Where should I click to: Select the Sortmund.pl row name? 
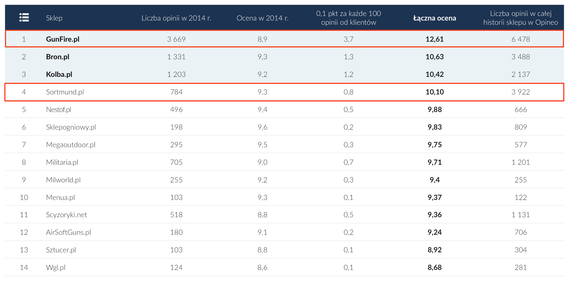[65, 92]
